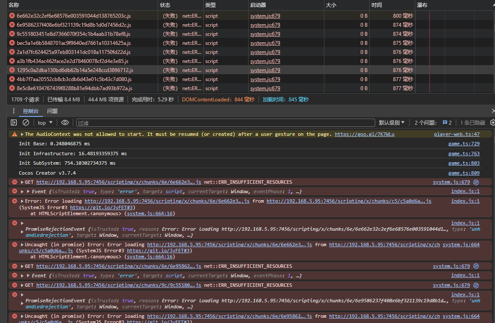Switch to the 问题 tab
Viewport: 495px width, 323px height.
tap(53, 111)
